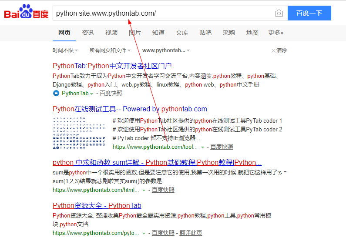Open 百度快照 for online test tool result

coord(222,147)
